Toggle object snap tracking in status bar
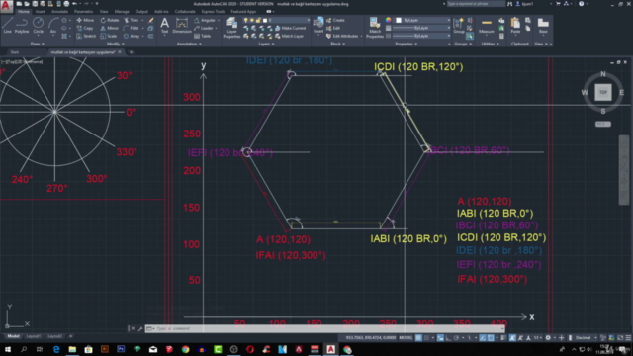 pyautogui.click(x=483, y=338)
